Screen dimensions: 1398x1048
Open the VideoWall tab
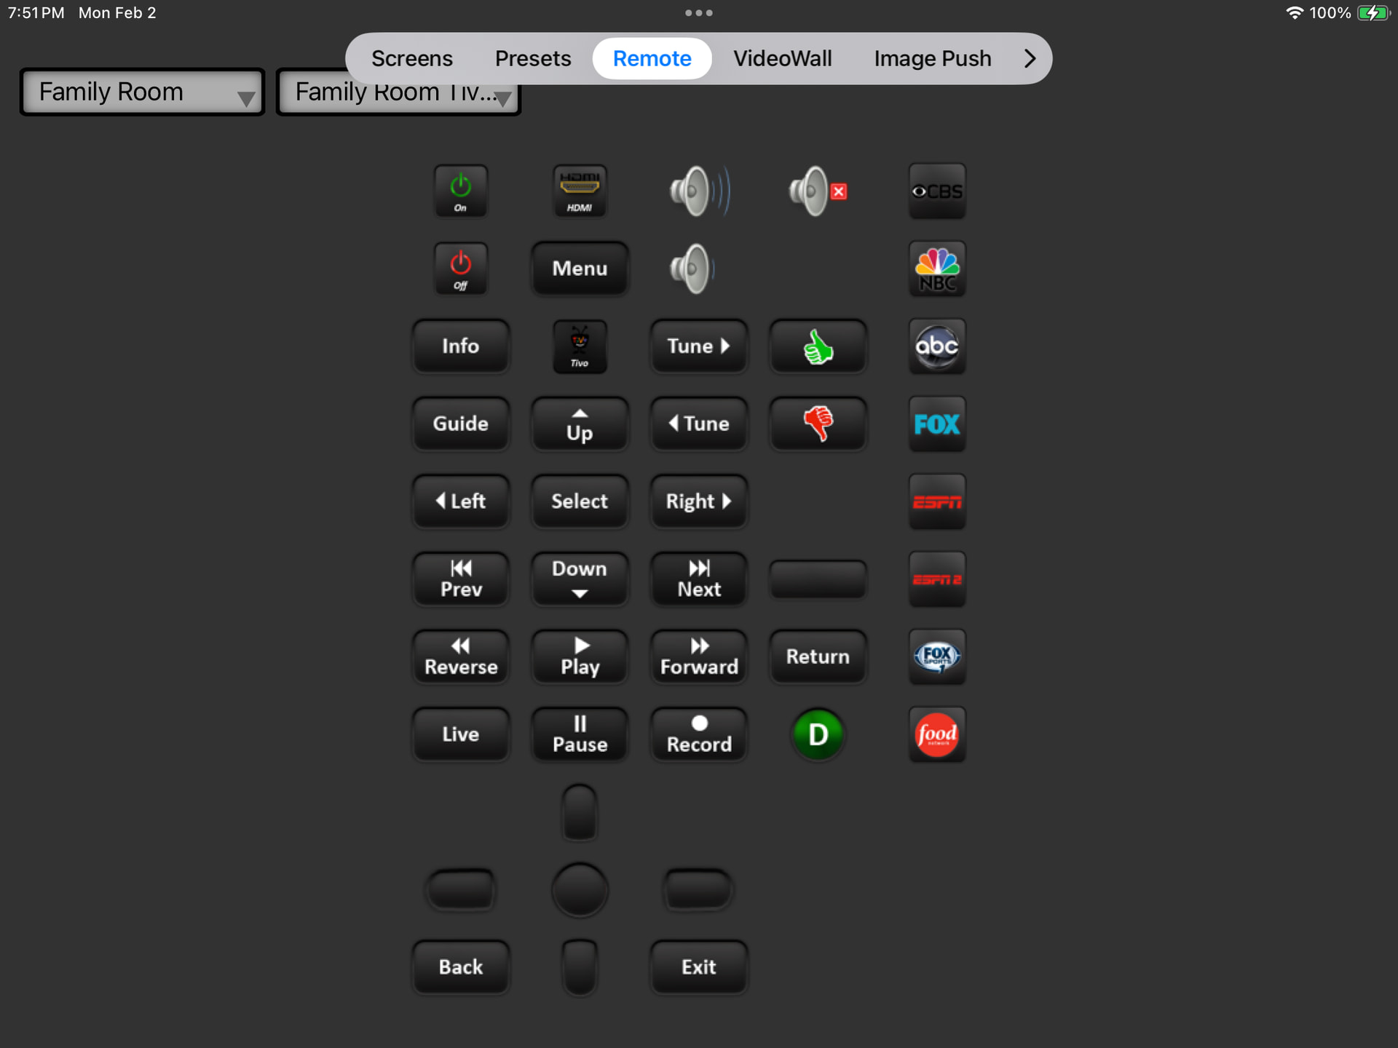782,58
